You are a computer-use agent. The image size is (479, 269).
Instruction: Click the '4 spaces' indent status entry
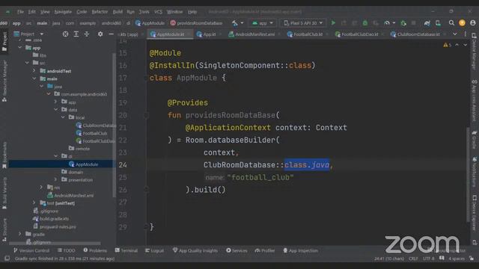coord(457,259)
